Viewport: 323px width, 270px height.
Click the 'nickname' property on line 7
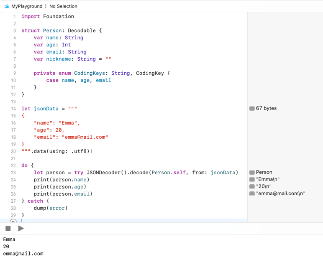pos(59,59)
